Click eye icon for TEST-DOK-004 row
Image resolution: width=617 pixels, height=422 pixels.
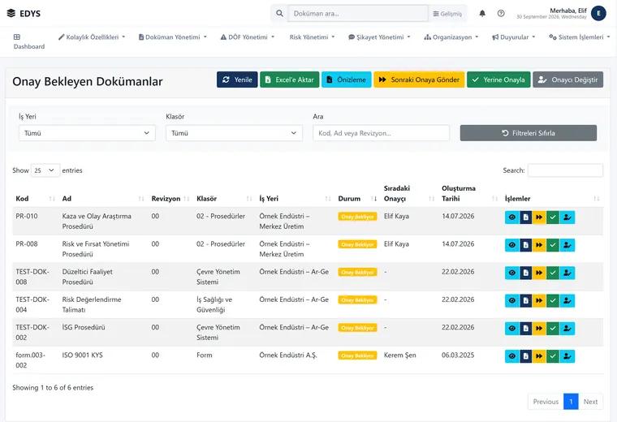512,301
